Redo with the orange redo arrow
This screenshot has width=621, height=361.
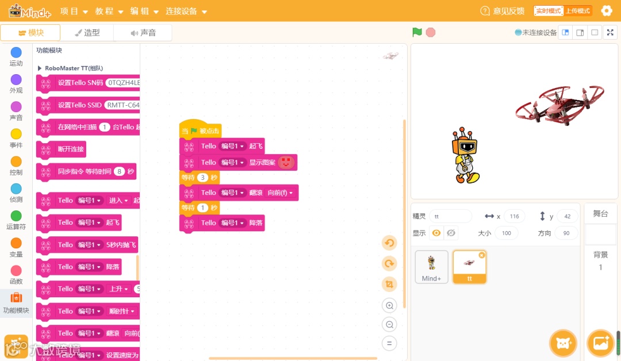389,263
